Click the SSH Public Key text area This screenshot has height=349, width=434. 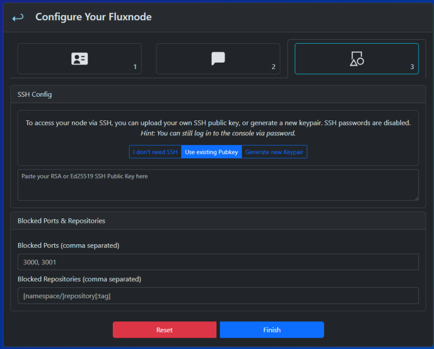tap(218, 185)
